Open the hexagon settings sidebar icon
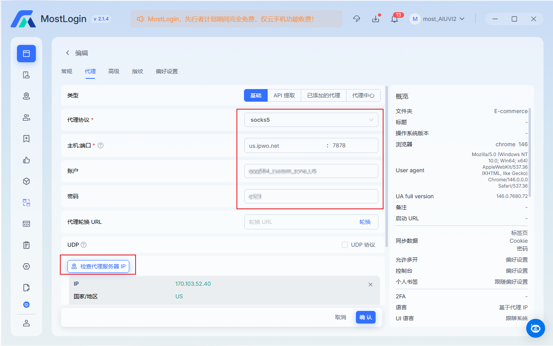The width and height of the screenshot is (553, 346). pyautogui.click(x=26, y=266)
